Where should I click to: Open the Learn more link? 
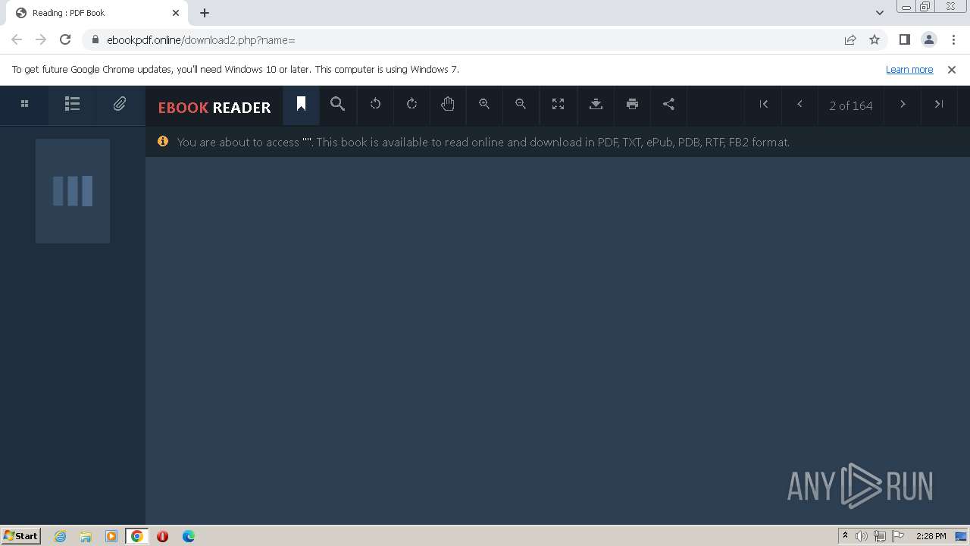[909, 69]
